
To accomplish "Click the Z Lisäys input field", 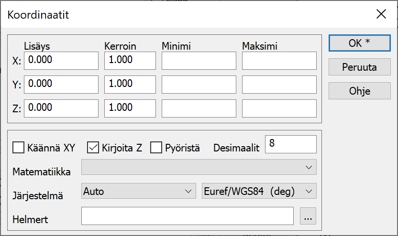I will tap(61, 108).
